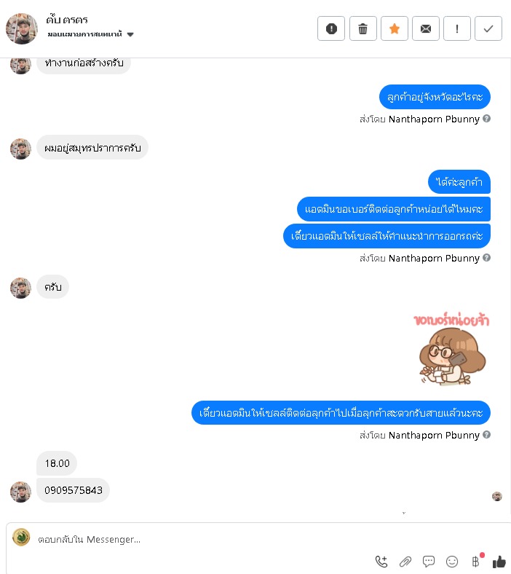
Task: Click the phone request sticker image
Action: click(452, 348)
